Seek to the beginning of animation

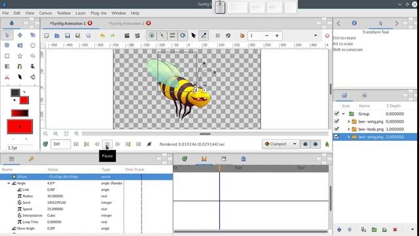tap(76, 144)
